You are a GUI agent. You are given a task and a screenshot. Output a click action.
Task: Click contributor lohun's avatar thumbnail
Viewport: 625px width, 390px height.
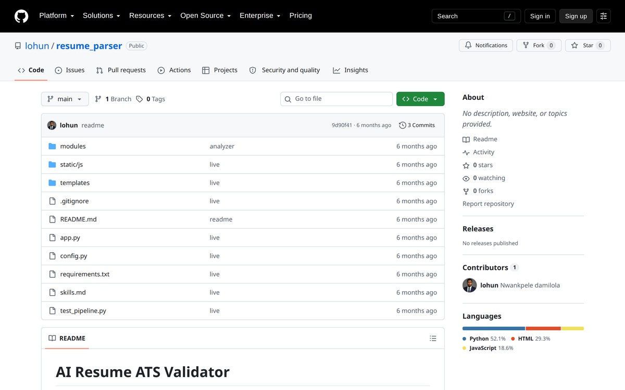[x=470, y=285]
